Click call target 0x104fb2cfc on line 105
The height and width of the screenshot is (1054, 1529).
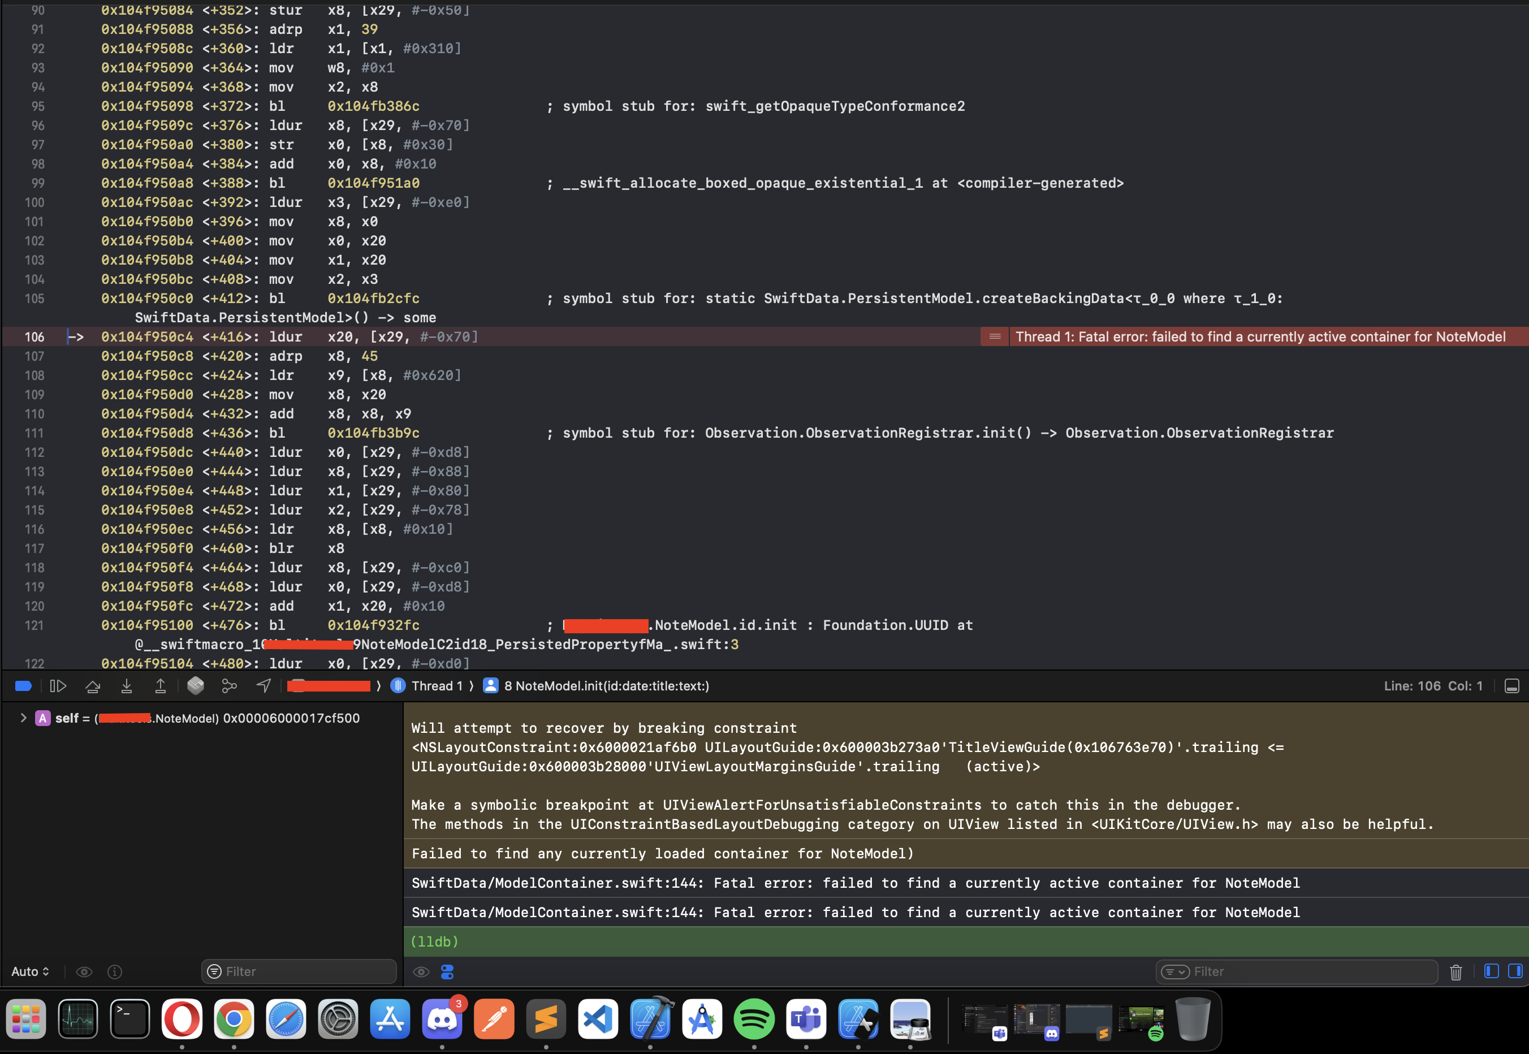tap(373, 299)
